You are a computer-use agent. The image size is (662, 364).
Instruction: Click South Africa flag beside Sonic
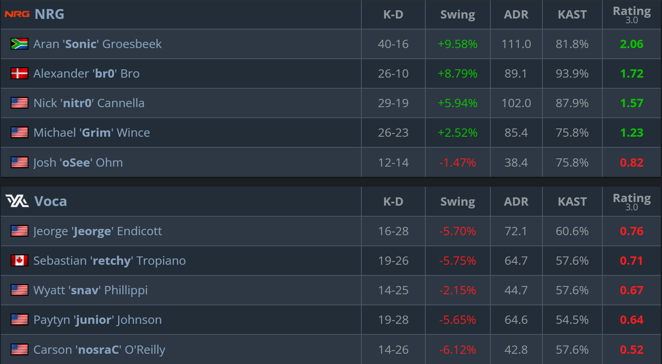(19, 44)
